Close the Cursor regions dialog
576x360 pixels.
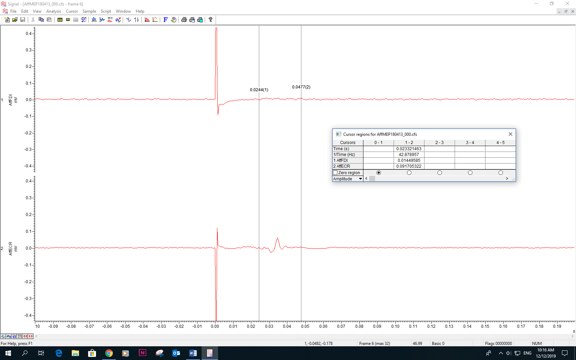pyautogui.click(x=510, y=134)
